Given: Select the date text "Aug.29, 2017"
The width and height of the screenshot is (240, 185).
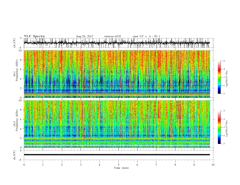Looking at the screenshot, I should [85, 36].
